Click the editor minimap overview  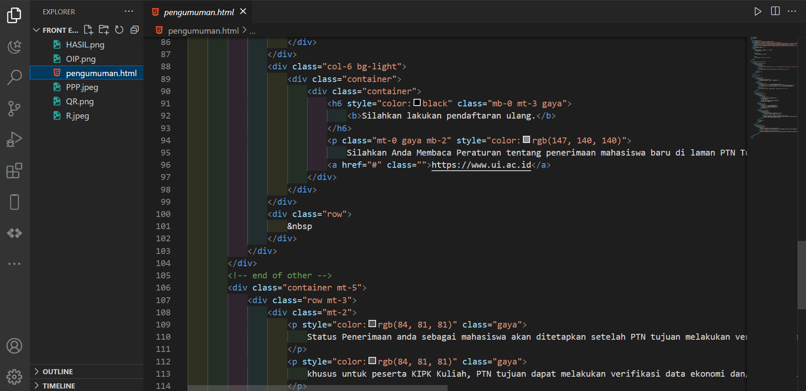tap(773, 87)
